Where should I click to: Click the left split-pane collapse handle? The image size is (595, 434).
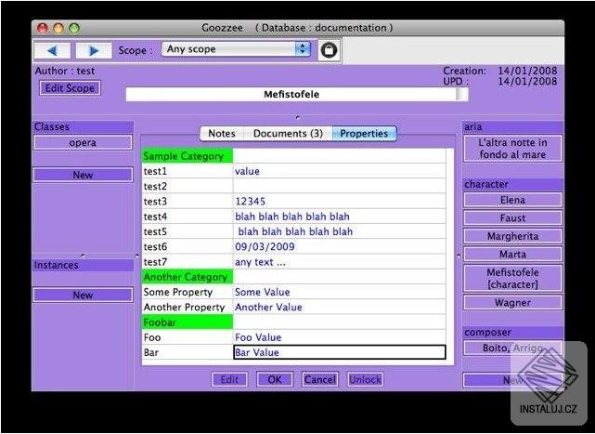(x=137, y=256)
